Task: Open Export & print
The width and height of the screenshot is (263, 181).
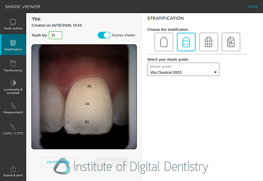Action: pos(13,171)
